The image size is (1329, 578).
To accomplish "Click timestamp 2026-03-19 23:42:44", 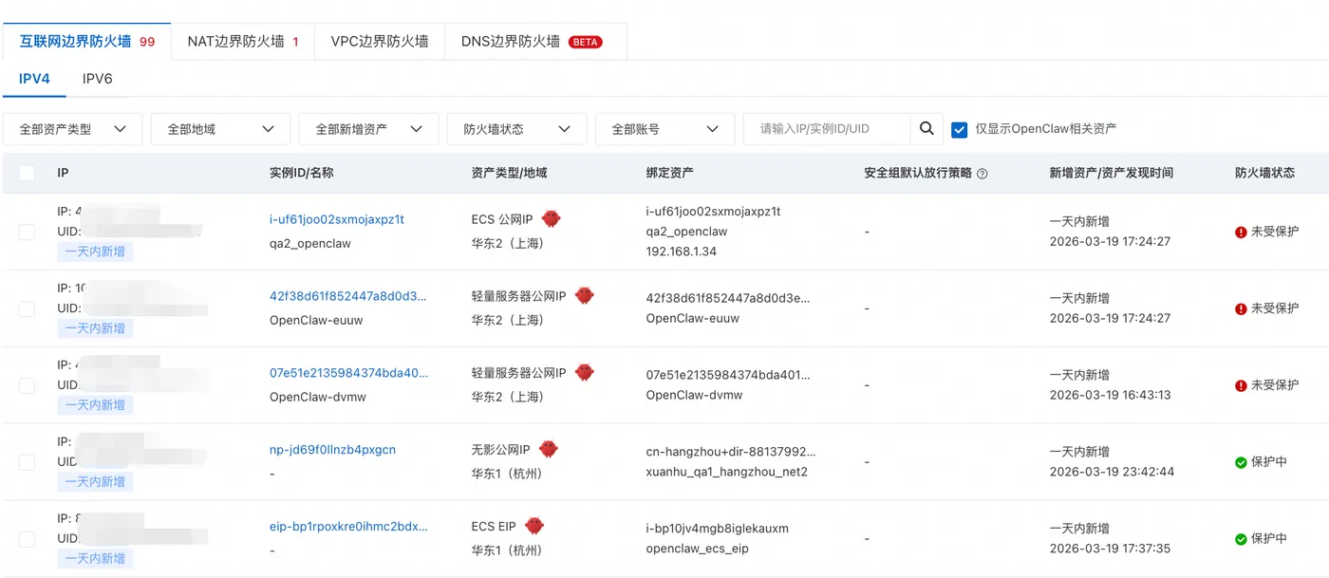I will click(x=1112, y=472).
